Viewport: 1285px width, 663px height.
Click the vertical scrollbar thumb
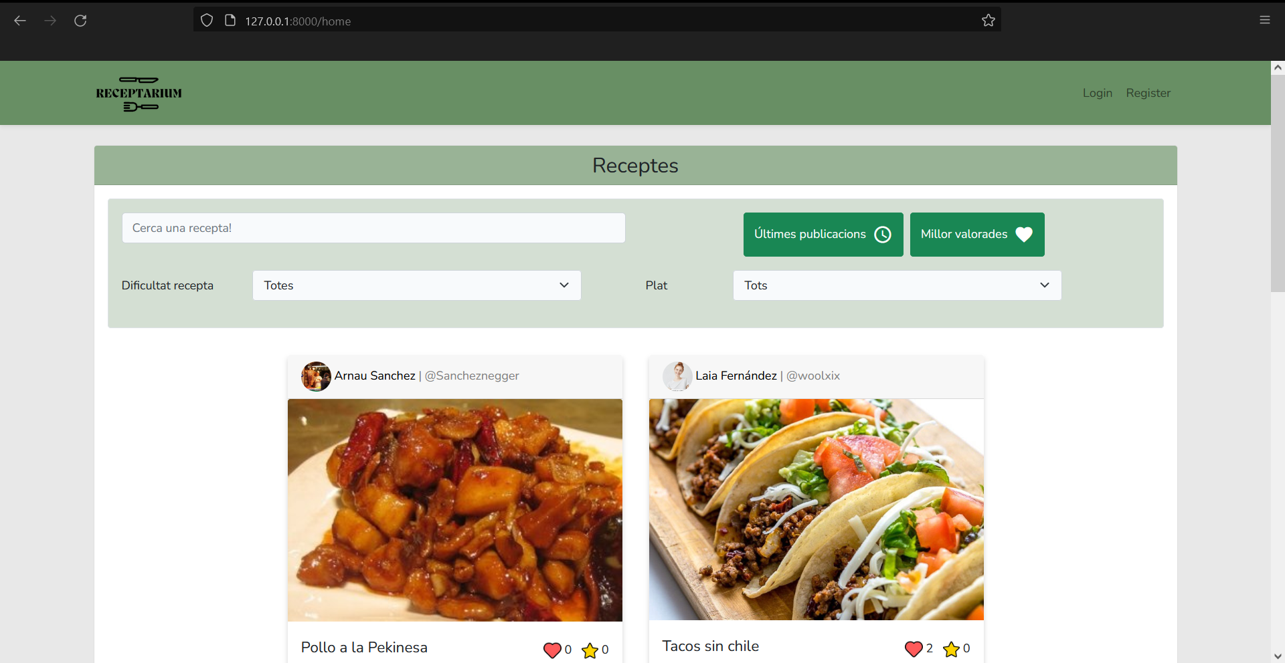[1278, 182]
